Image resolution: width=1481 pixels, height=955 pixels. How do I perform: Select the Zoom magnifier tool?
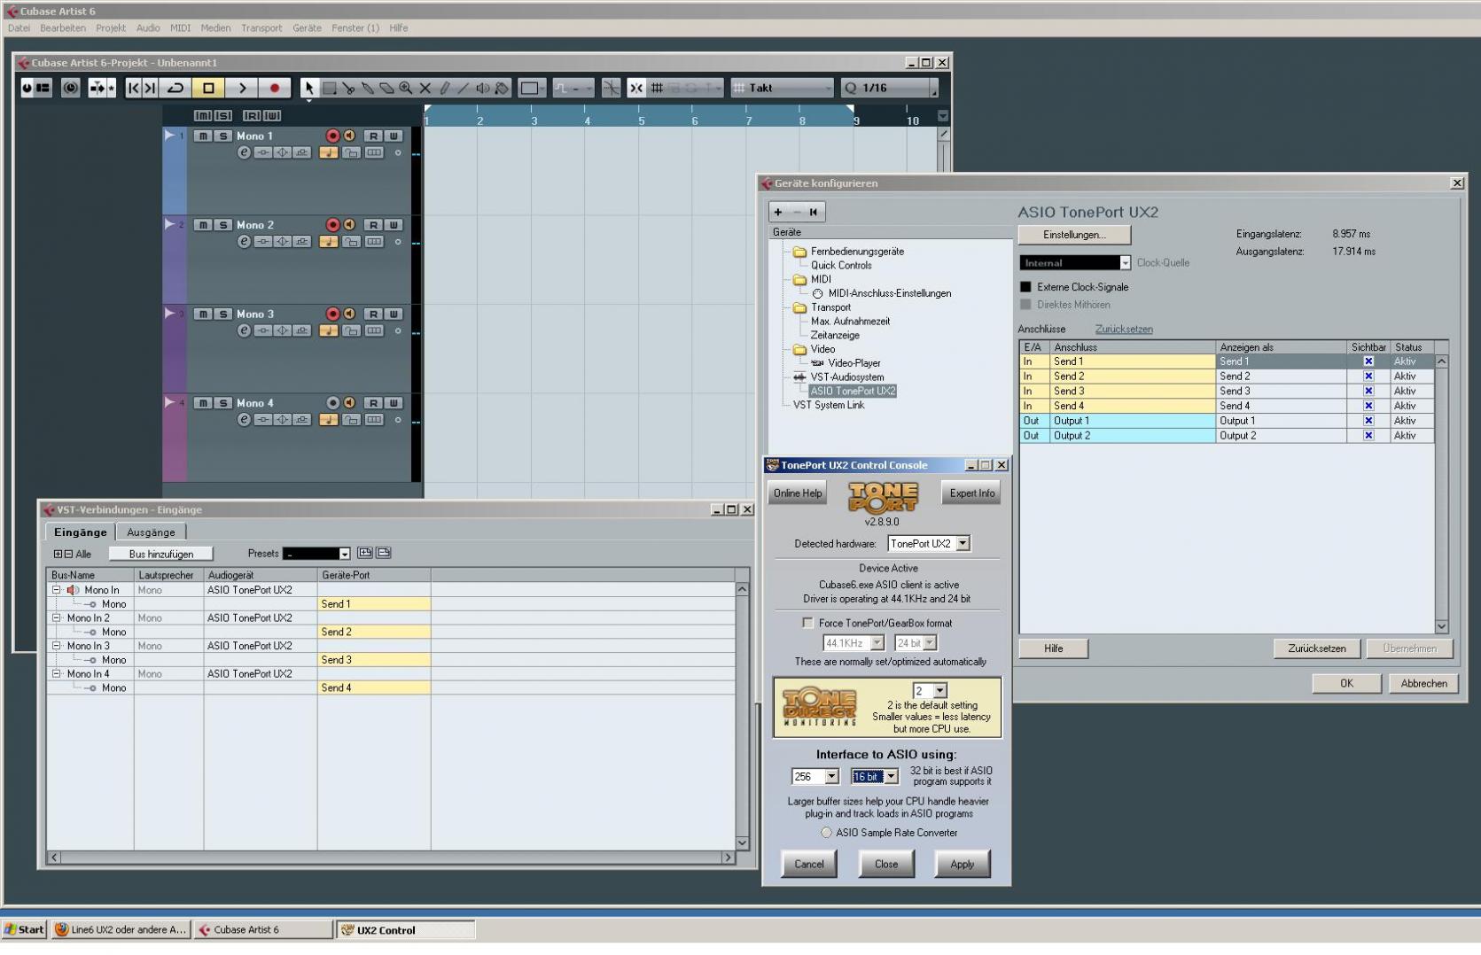click(x=406, y=88)
